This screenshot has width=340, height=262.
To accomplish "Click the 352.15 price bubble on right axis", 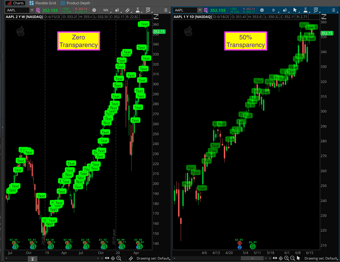I will point(327,33).
